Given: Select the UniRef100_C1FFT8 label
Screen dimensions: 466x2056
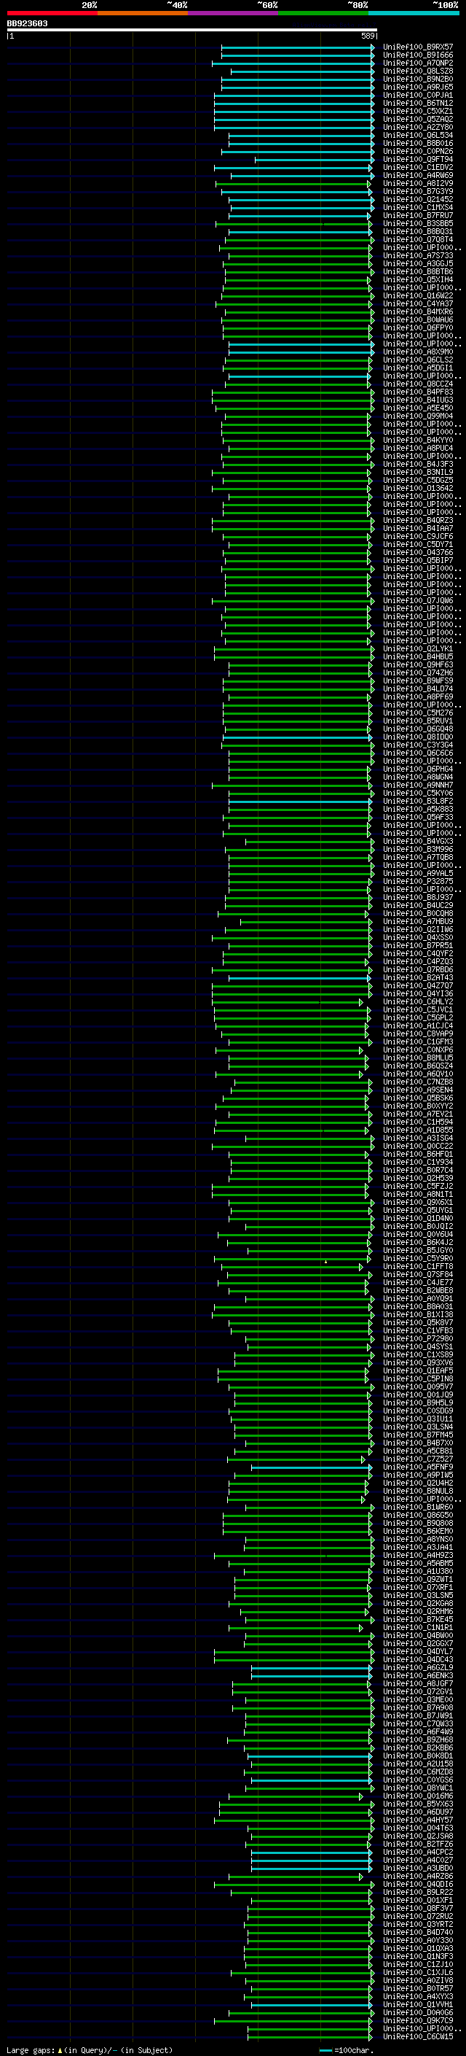Looking at the screenshot, I should (x=417, y=1266).
